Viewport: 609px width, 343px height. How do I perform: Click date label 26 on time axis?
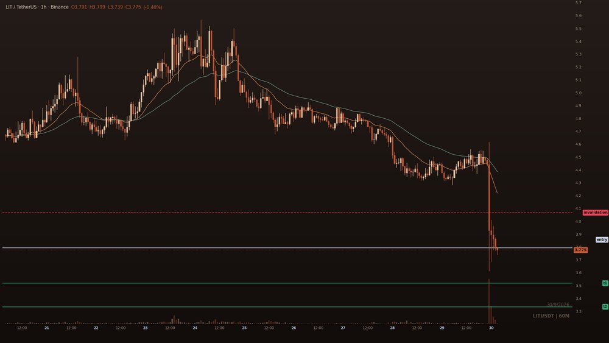(294, 328)
